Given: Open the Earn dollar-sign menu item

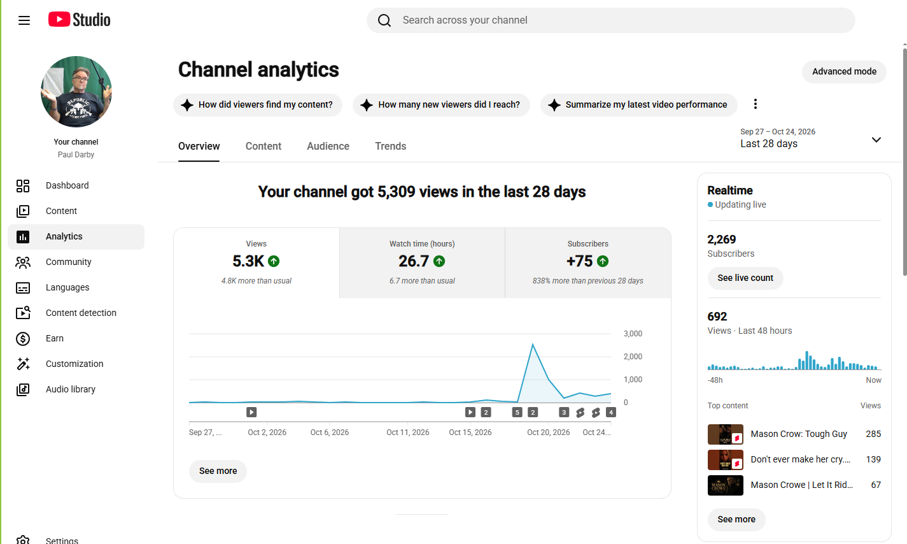Looking at the screenshot, I should [x=23, y=338].
